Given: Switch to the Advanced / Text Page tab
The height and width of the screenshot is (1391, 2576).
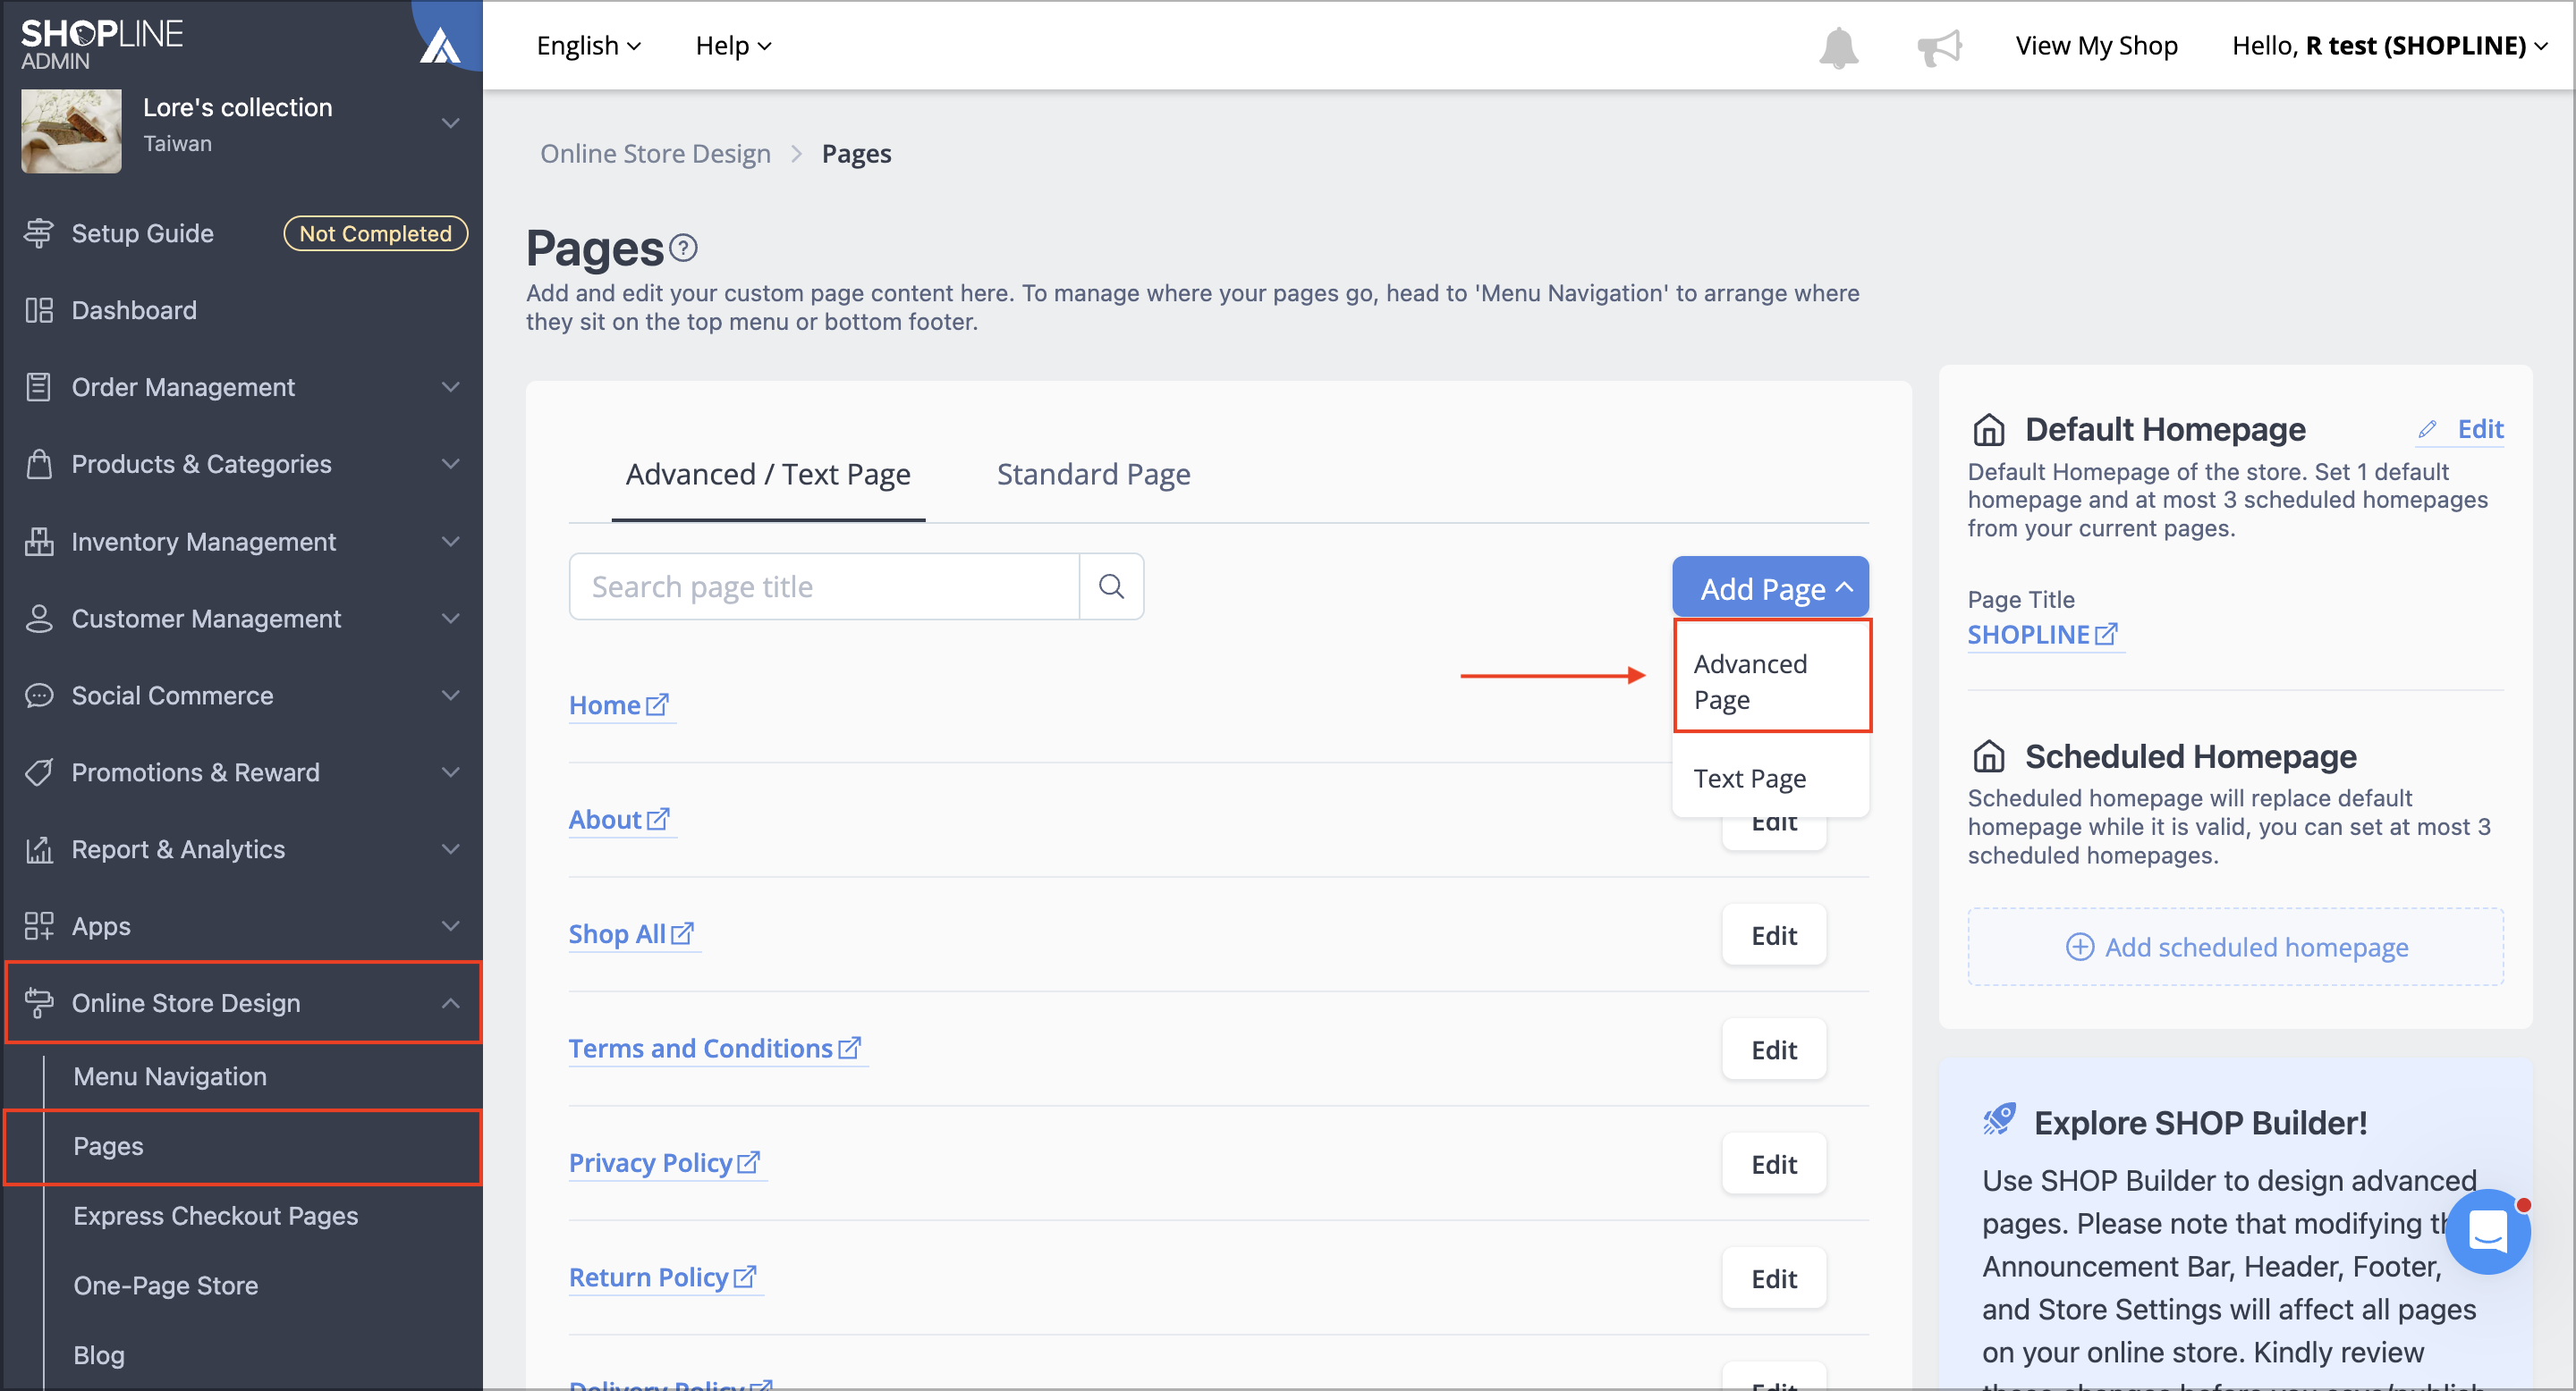Looking at the screenshot, I should tap(768, 475).
